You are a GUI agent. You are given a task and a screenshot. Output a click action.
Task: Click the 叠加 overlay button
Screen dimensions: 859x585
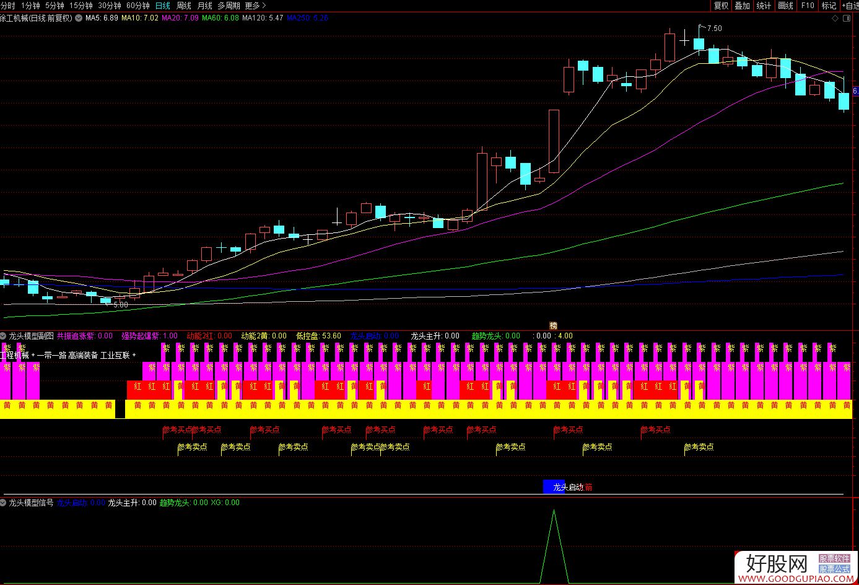(743, 6)
